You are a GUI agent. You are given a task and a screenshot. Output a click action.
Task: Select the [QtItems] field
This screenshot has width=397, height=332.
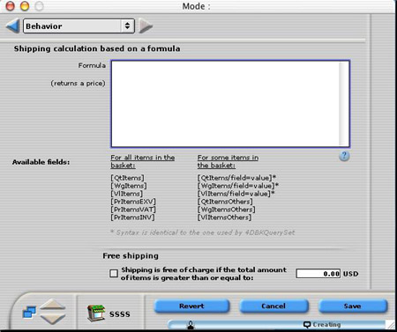[x=128, y=178]
